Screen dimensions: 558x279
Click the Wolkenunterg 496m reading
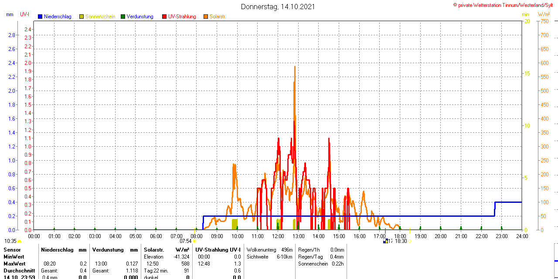coord(269,250)
